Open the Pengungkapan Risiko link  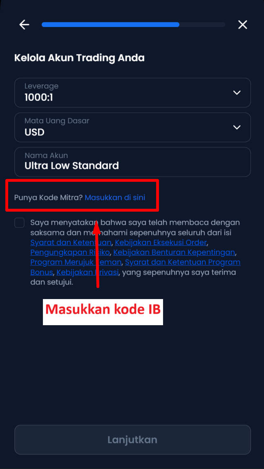70,252
